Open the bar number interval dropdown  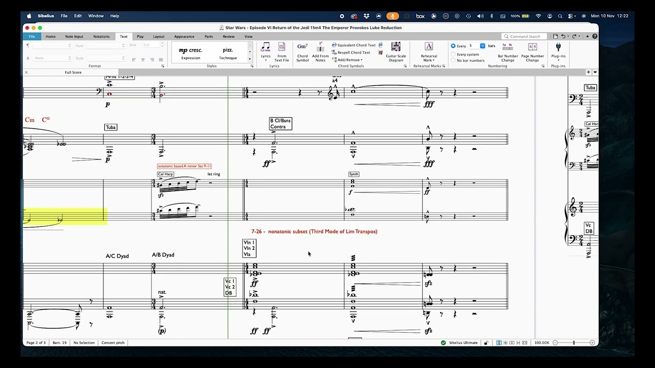coord(482,46)
